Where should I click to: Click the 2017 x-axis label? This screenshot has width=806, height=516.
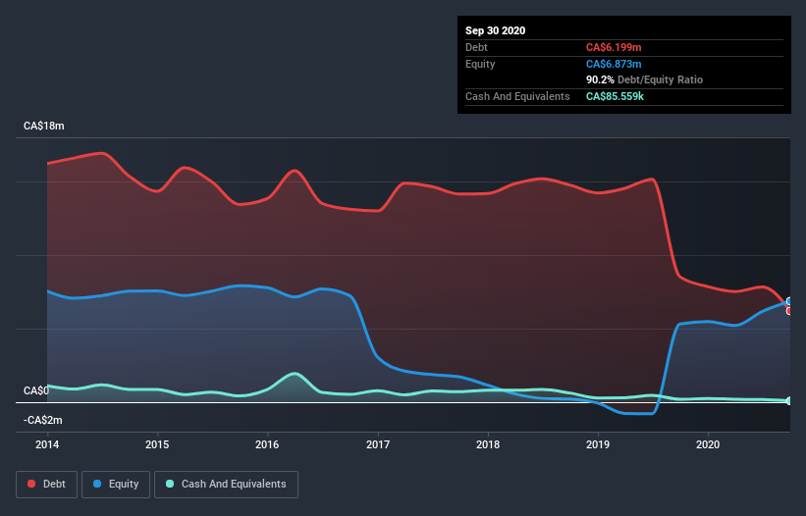[378, 444]
